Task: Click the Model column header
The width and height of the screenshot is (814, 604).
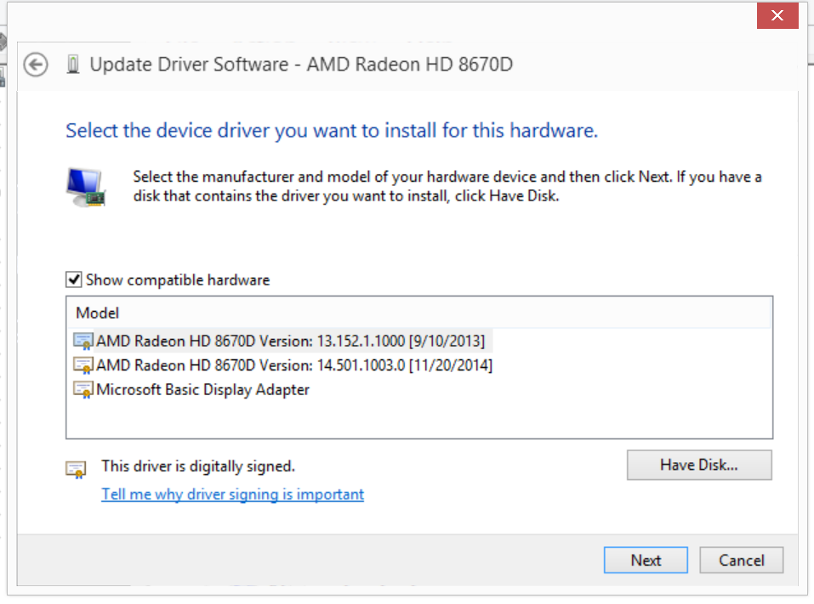Action: tap(419, 313)
